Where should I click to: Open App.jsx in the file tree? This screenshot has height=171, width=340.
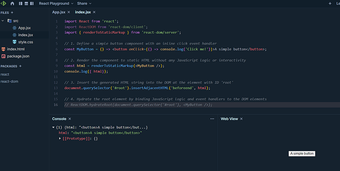pos(24,28)
